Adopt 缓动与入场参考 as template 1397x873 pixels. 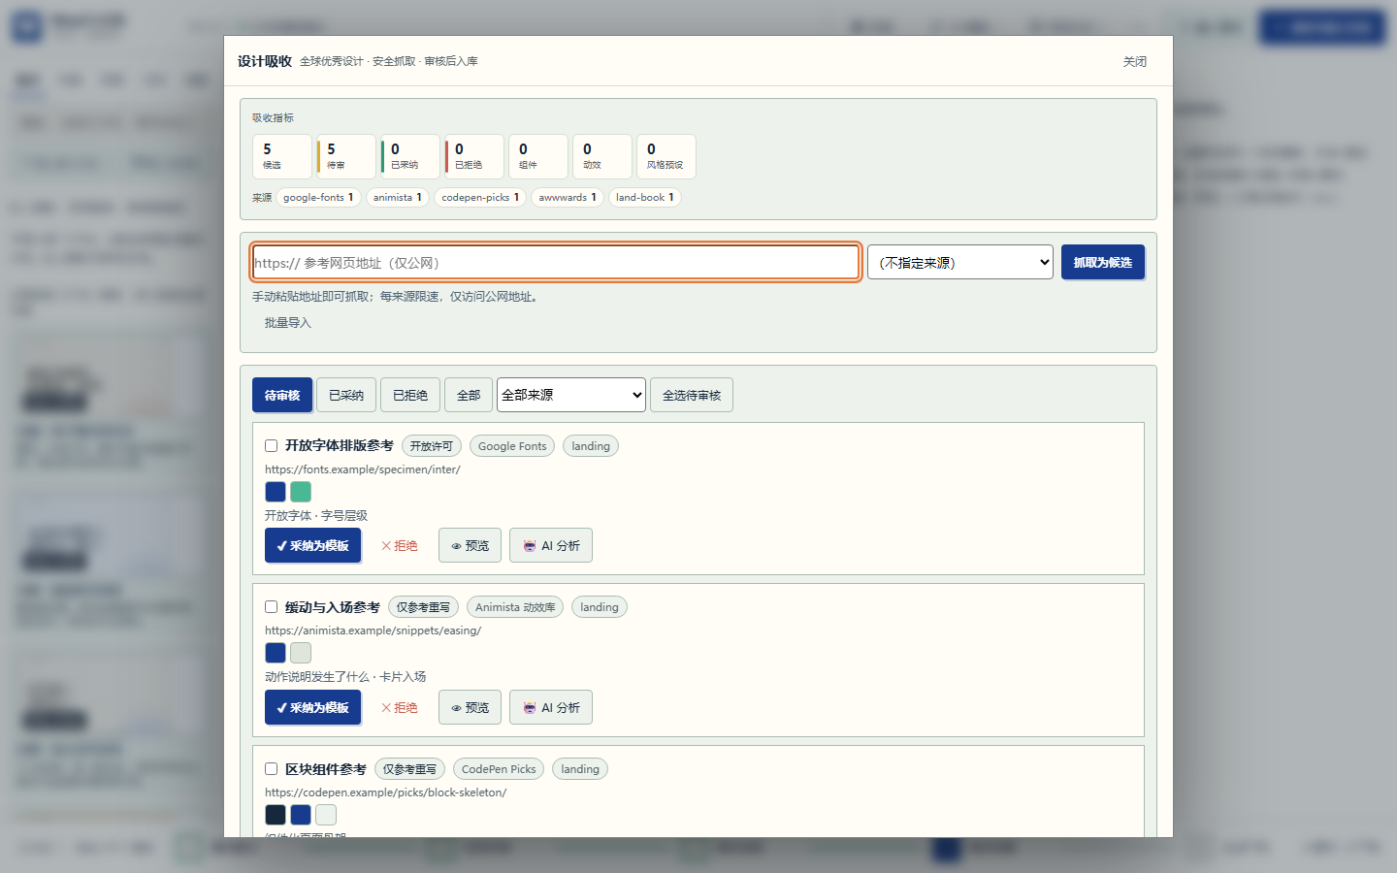point(313,707)
